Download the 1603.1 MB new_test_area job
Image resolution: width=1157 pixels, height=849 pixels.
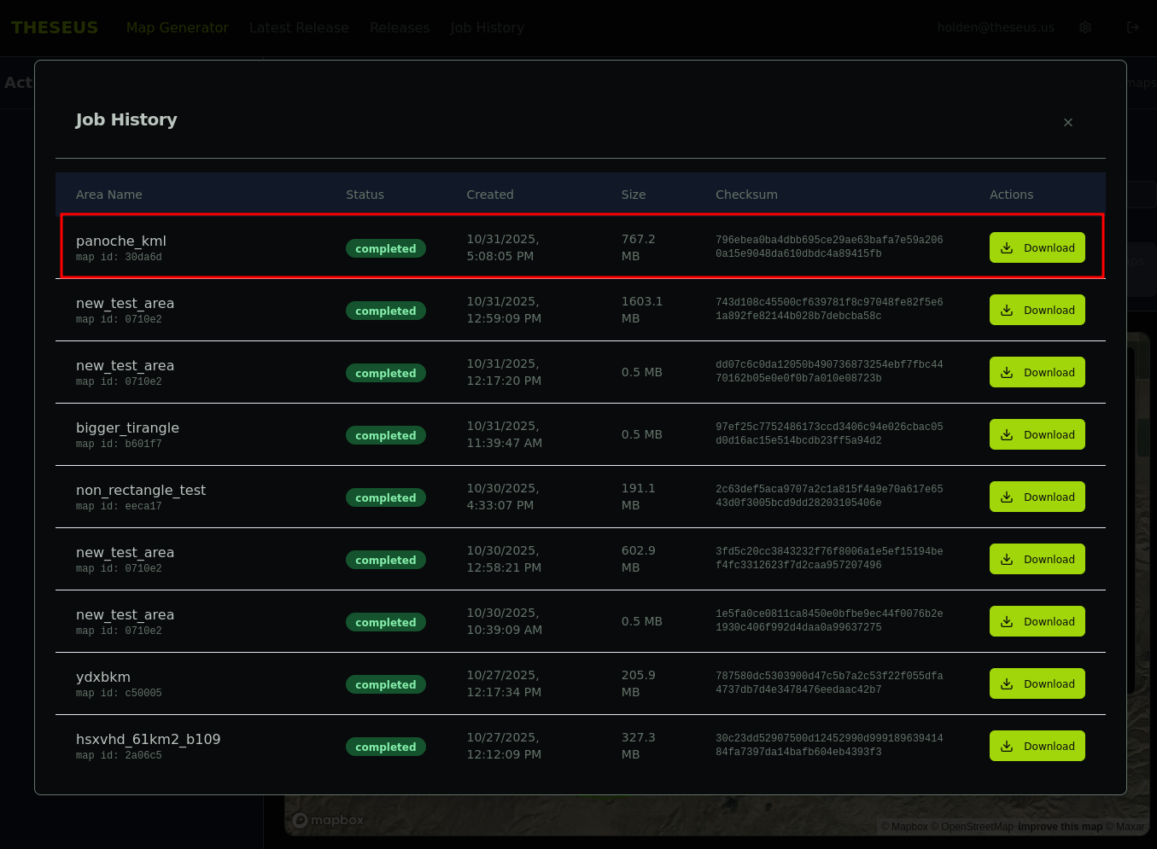point(1037,310)
